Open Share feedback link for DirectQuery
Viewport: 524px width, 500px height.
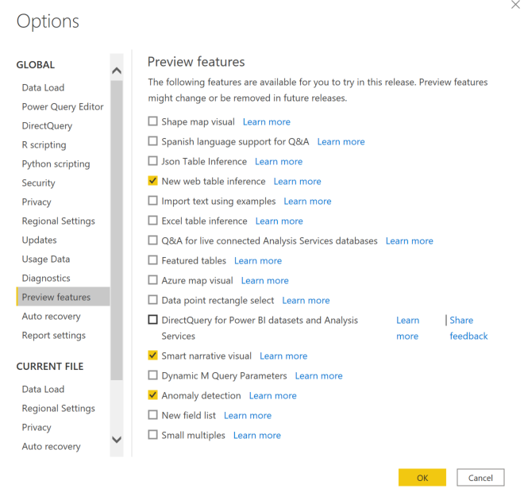tap(468, 328)
